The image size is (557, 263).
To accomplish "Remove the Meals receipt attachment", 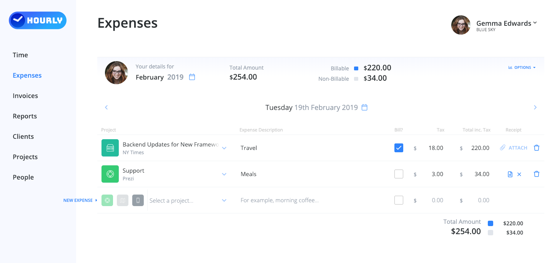I will pyautogui.click(x=519, y=174).
